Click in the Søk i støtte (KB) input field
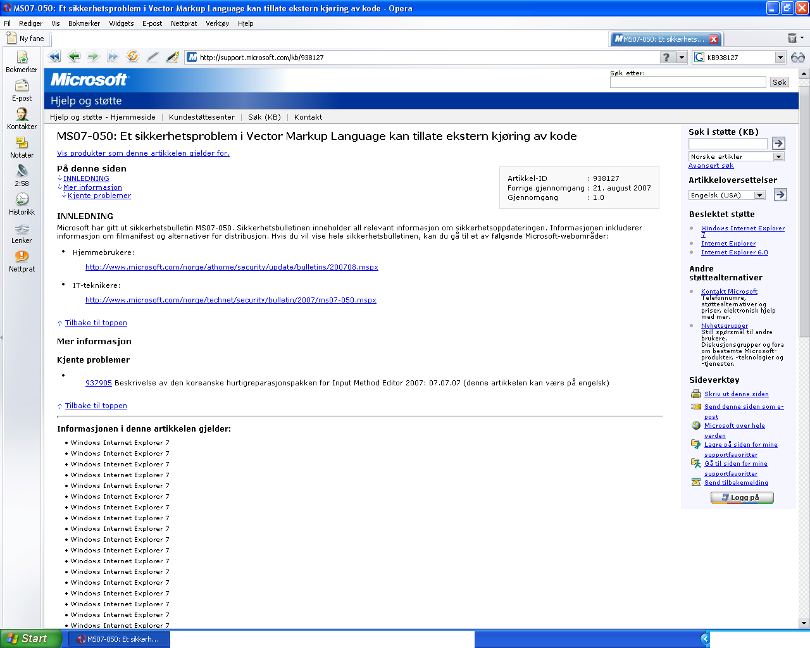This screenshot has width=810, height=648. tap(728, 144)
